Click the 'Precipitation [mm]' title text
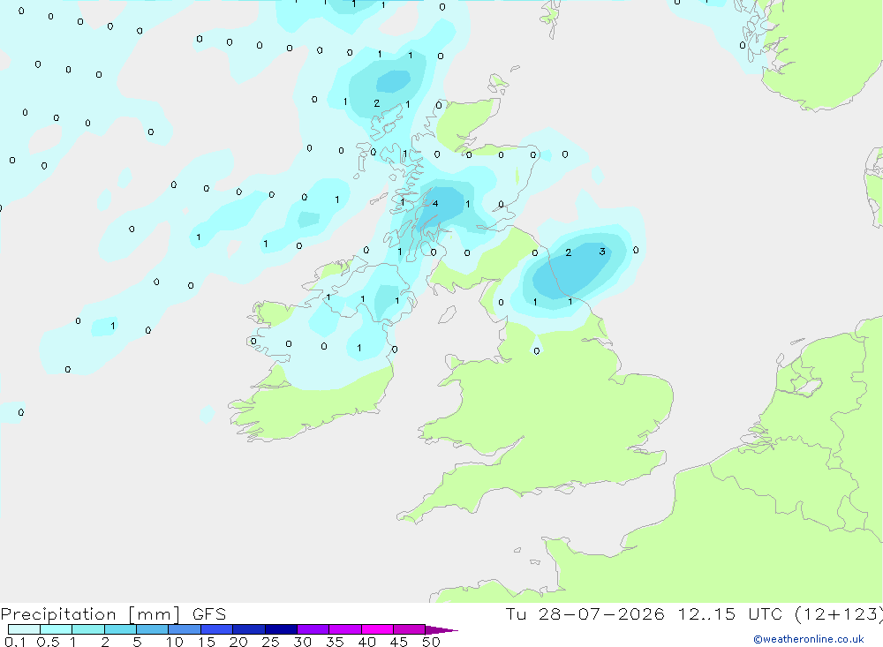This screenshot has width=883, height=647. coord(91,614)
